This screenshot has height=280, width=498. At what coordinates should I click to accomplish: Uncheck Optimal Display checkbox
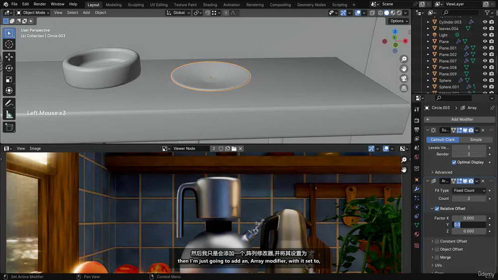click(454, 162)
